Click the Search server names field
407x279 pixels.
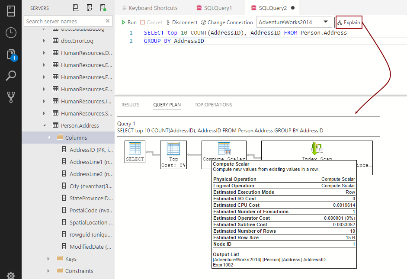pos(68,21)
